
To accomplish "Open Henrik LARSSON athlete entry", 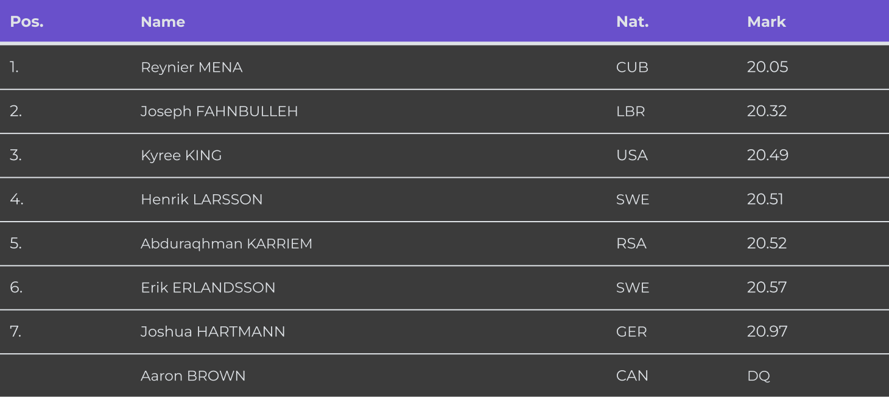I will (202, 200).
